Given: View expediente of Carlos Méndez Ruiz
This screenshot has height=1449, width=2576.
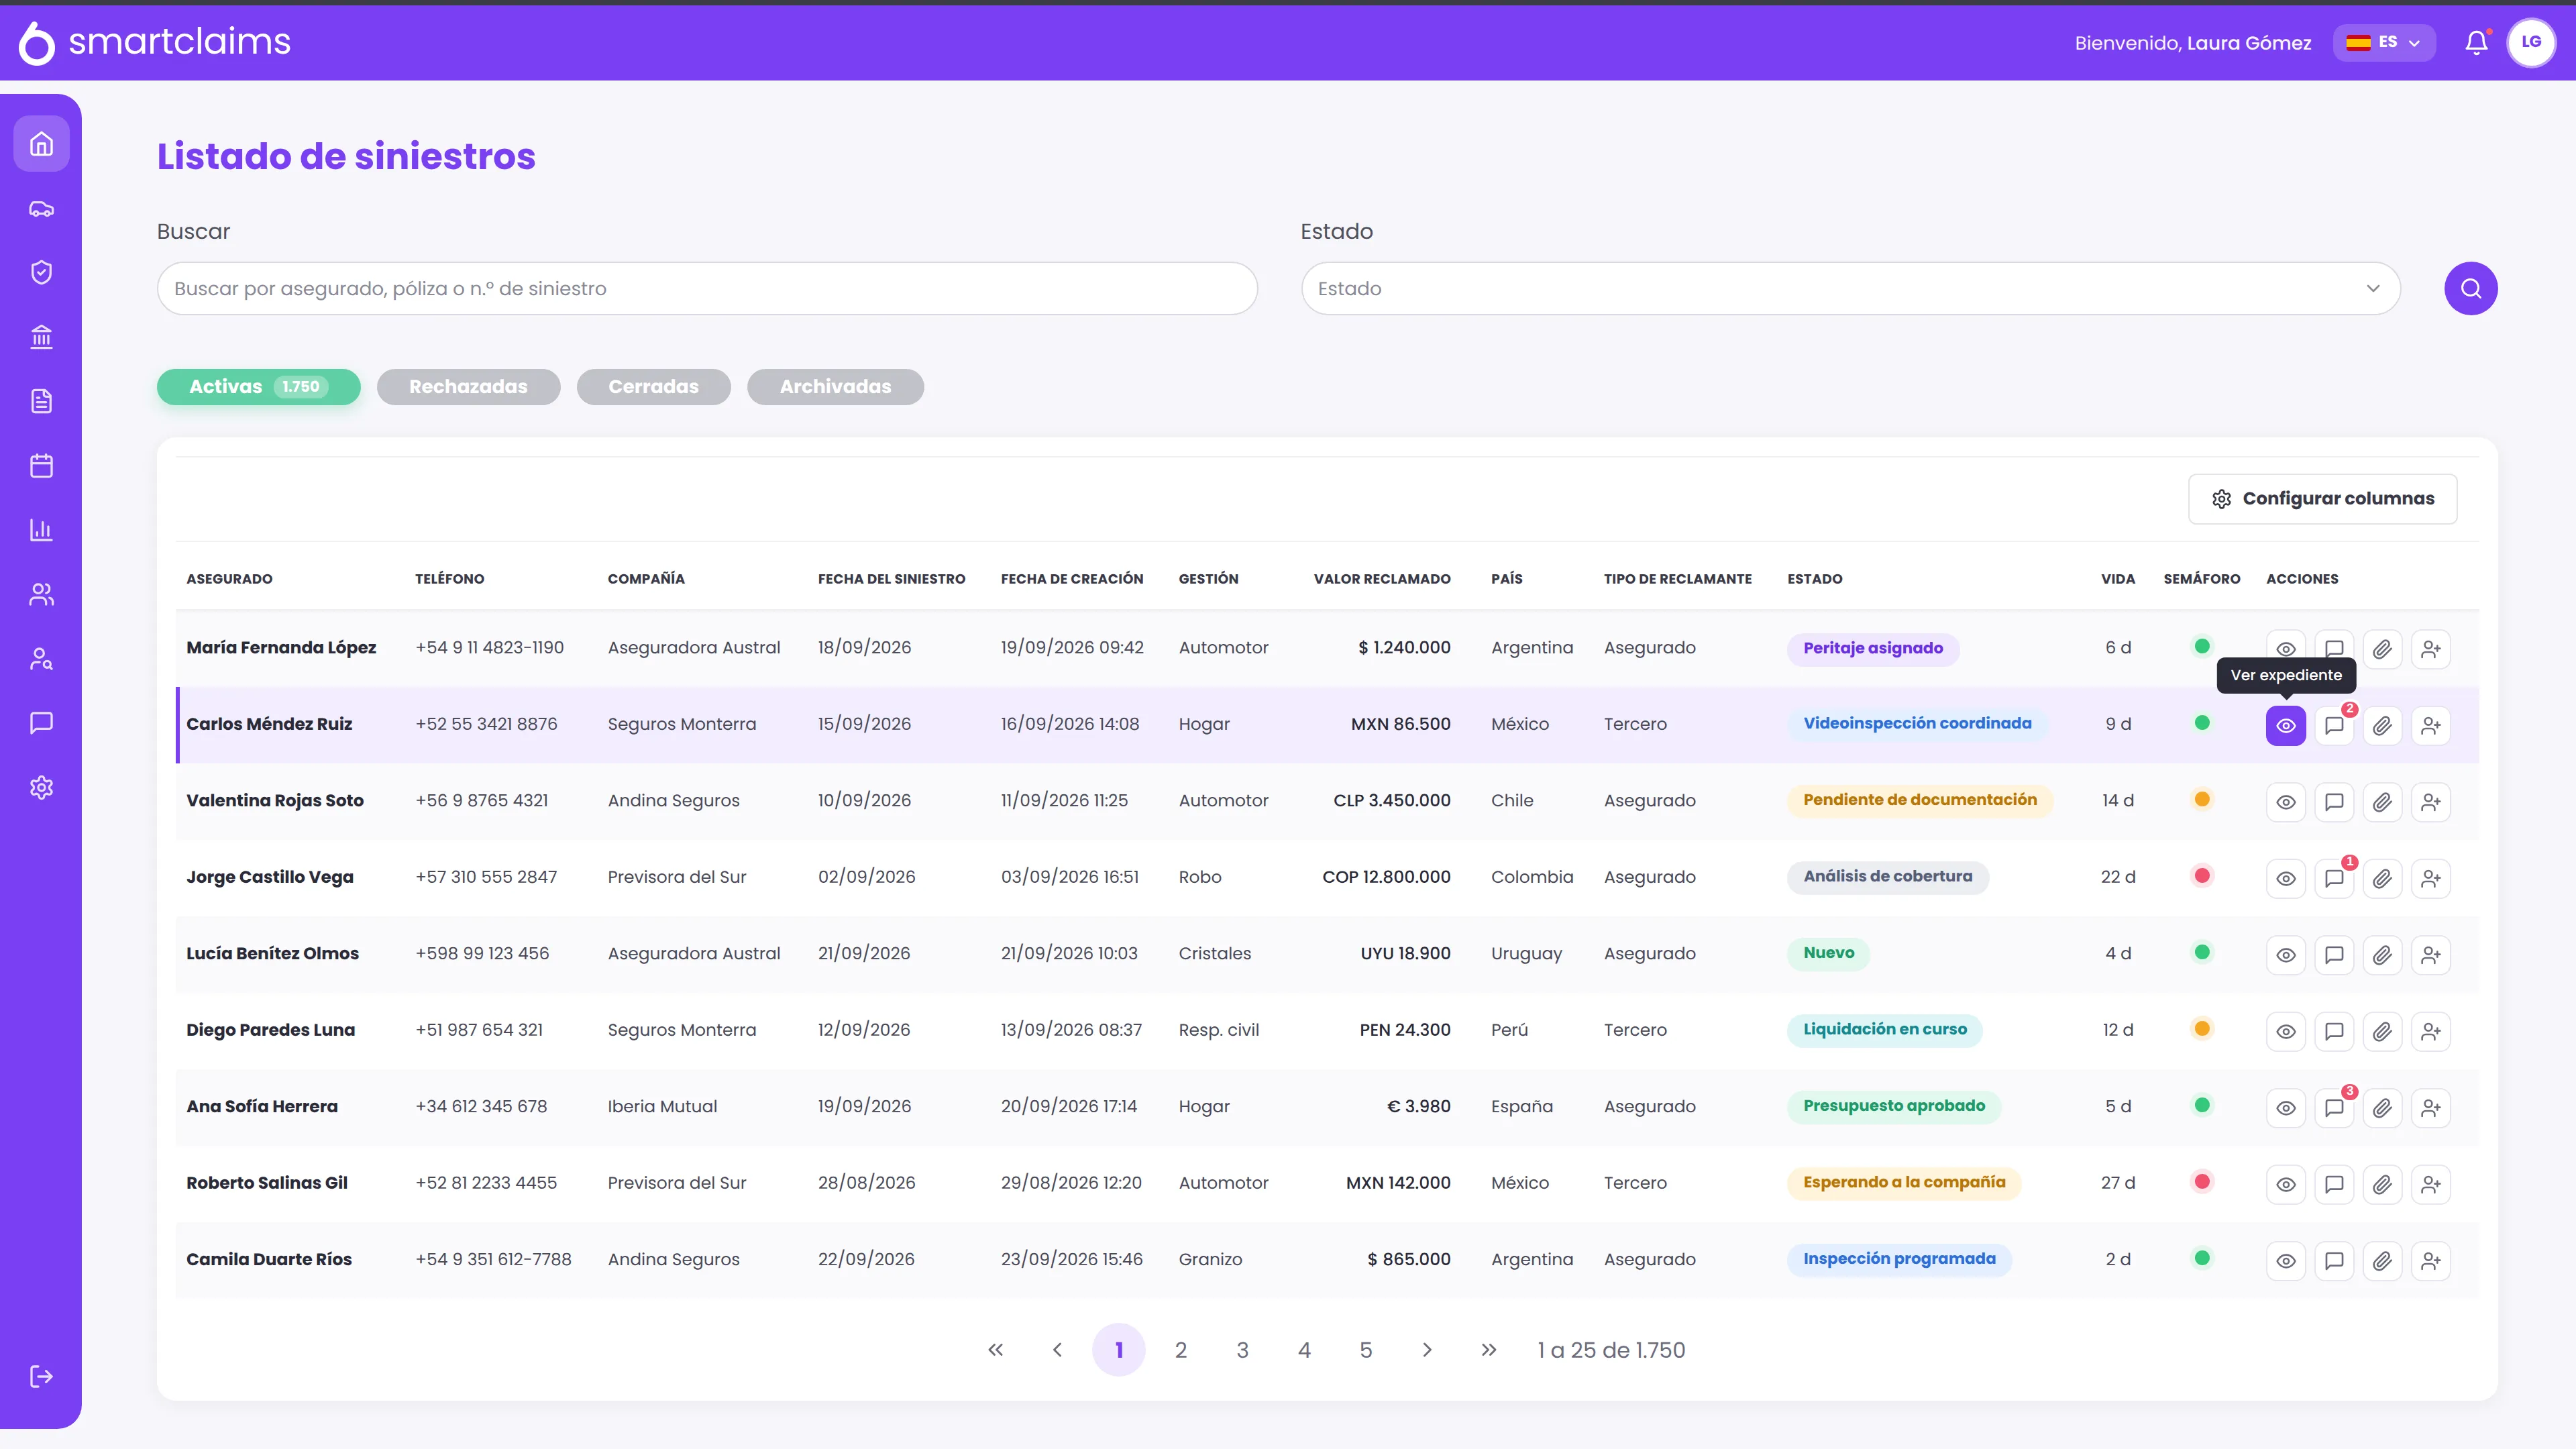Looking at the screenshot, I should [2285, 725].
